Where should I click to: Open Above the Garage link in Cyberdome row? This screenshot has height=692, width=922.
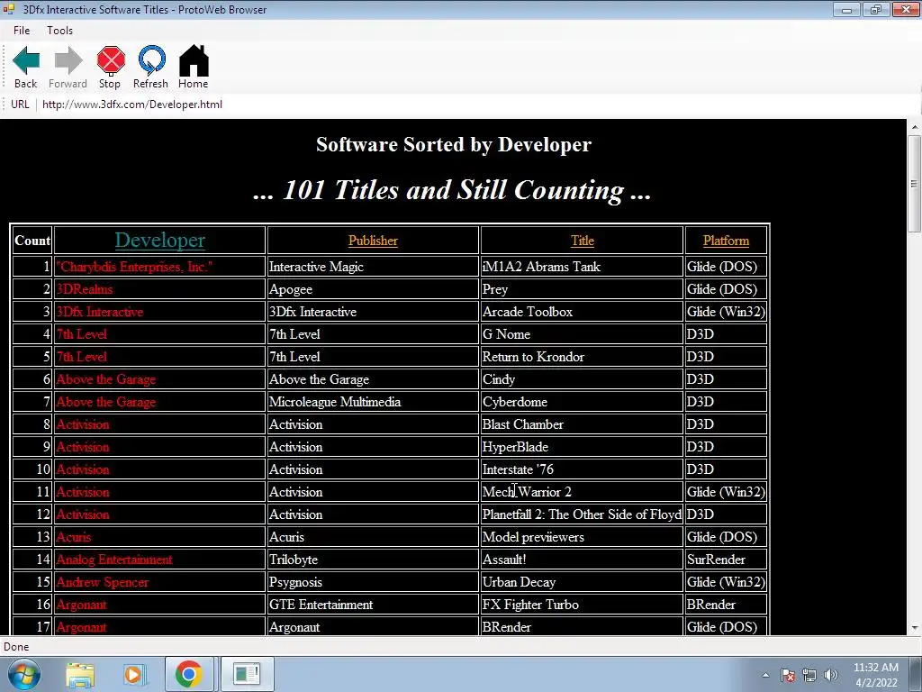pyautogui.click(x=106, y=402)
